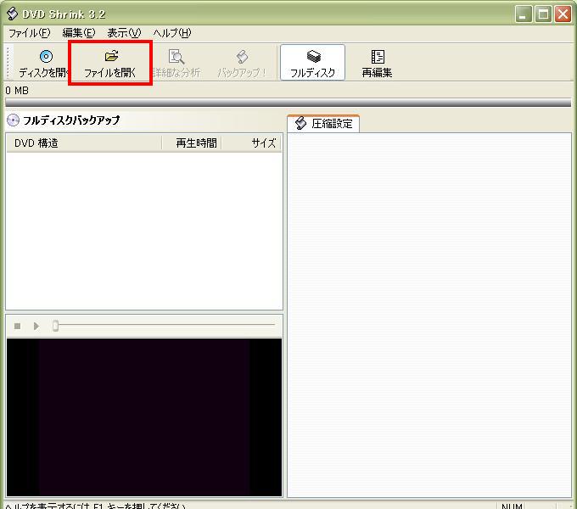This screenshot has width=577, height=509.
Task: Open the 編集(E) menu
Action: pos(78,33)
